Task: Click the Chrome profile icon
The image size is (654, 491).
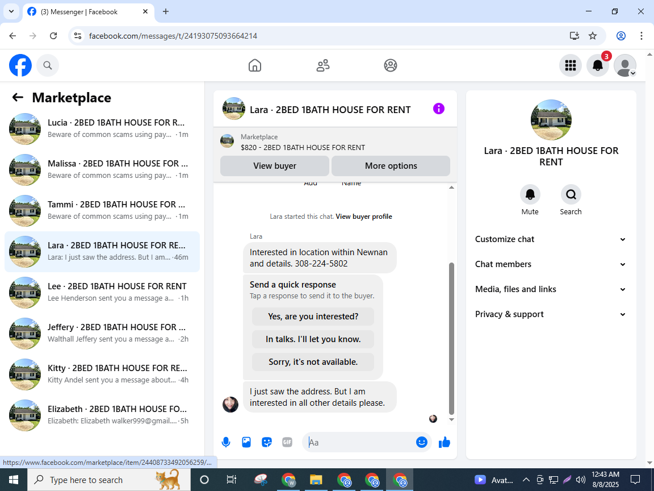Action: click(x=621, y=36)
